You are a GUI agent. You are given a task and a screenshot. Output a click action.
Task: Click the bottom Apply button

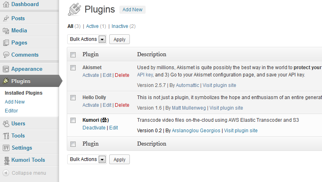tap(119, 159)
